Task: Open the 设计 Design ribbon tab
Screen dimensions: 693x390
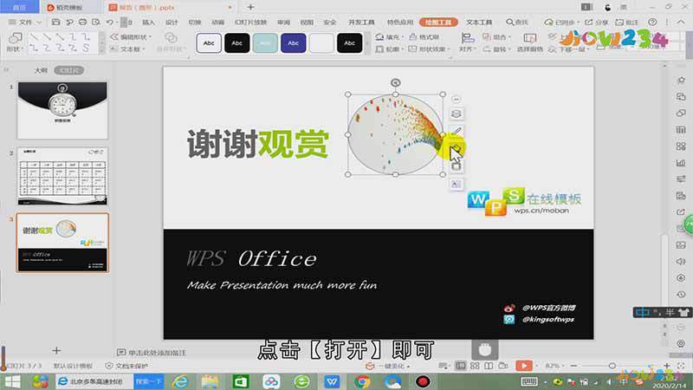Action: 172,22
